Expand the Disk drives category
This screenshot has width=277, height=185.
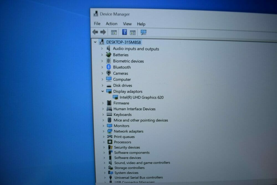coord(102,85)
